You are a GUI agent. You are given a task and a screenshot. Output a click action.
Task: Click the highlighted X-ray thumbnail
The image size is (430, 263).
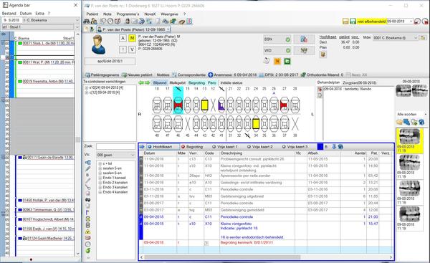[409, 137]
